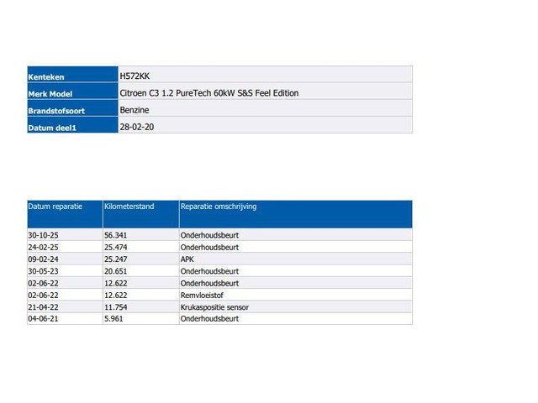Screen dimensions: 538x403
Task: Select the mileage value 56.341
Action: coord(115,236)
